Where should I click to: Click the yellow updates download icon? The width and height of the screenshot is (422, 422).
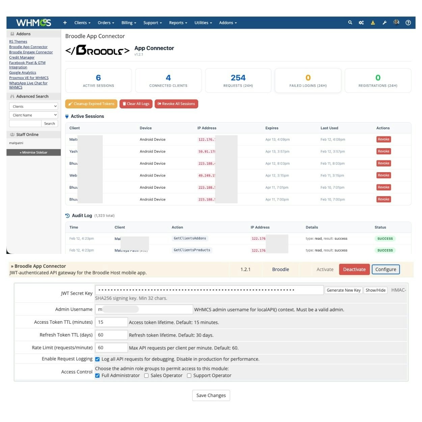click(x=373, y=23)
